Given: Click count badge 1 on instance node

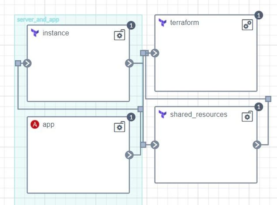Looking at the screenshot, I should 131,26.
